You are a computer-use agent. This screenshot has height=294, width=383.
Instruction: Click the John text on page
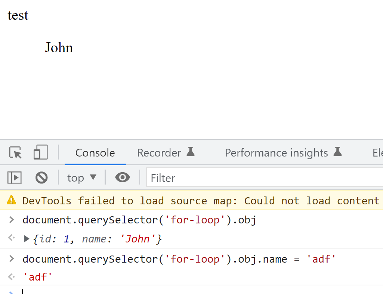point(59,47)
